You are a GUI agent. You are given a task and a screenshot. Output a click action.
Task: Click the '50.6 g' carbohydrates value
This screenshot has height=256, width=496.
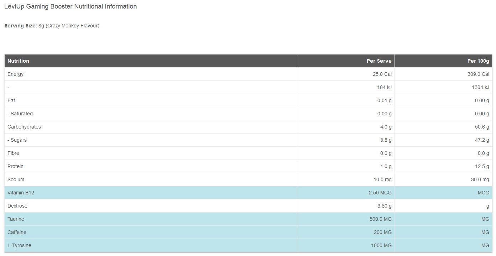[482, 127]
